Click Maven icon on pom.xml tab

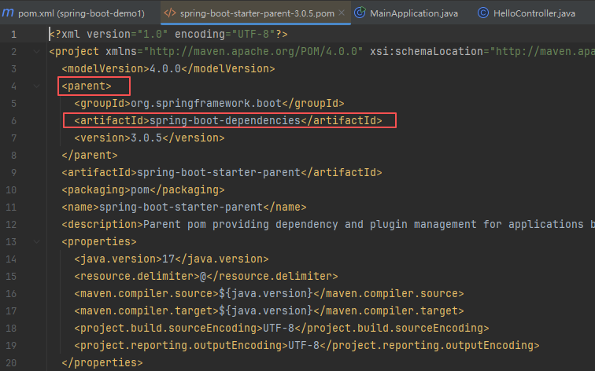8,13
